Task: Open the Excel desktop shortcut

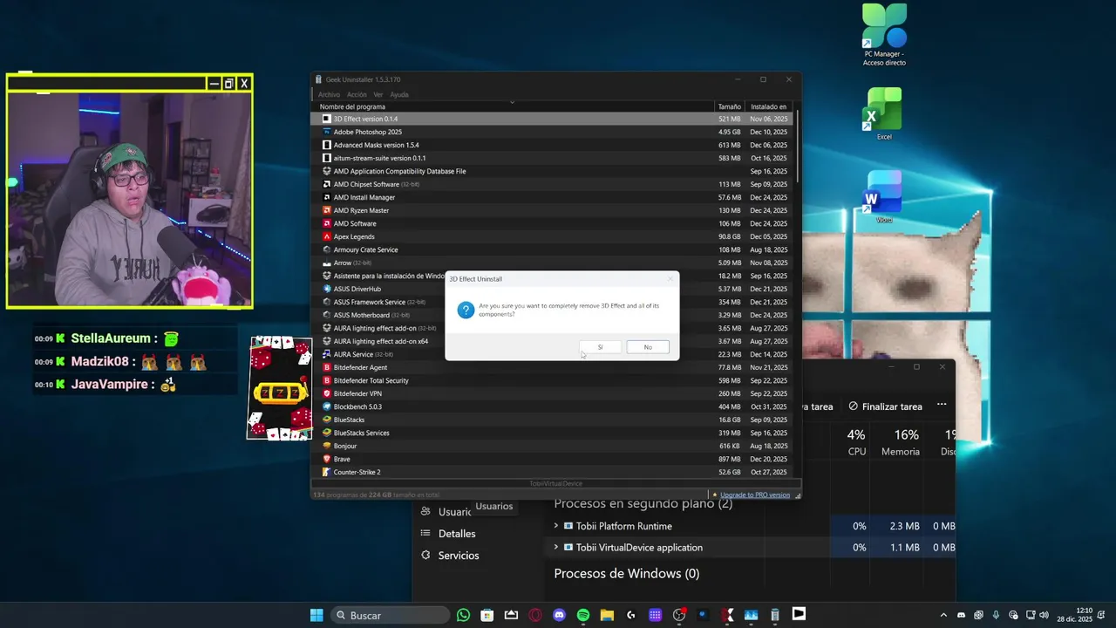Action: tap(884, 113)
